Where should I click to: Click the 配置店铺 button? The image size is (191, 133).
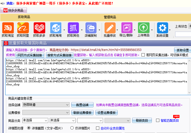point(82,105)
